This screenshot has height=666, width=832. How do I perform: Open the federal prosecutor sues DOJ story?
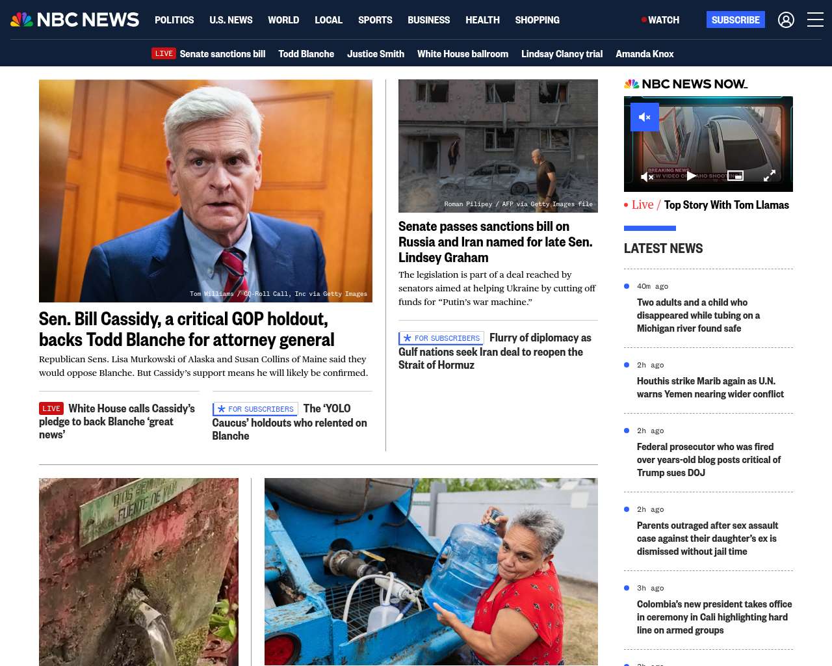708,460
